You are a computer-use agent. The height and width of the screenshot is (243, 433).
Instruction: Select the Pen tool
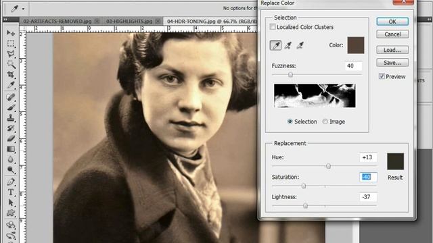point(11,182)
